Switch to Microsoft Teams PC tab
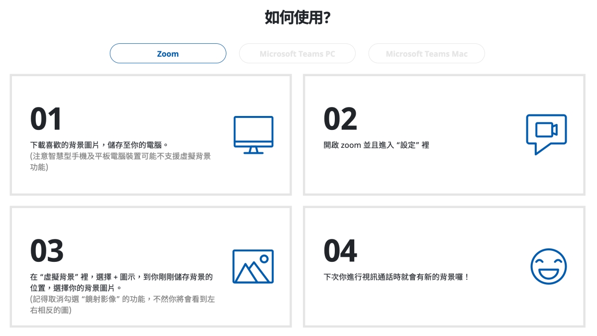 tap(297, 53)
